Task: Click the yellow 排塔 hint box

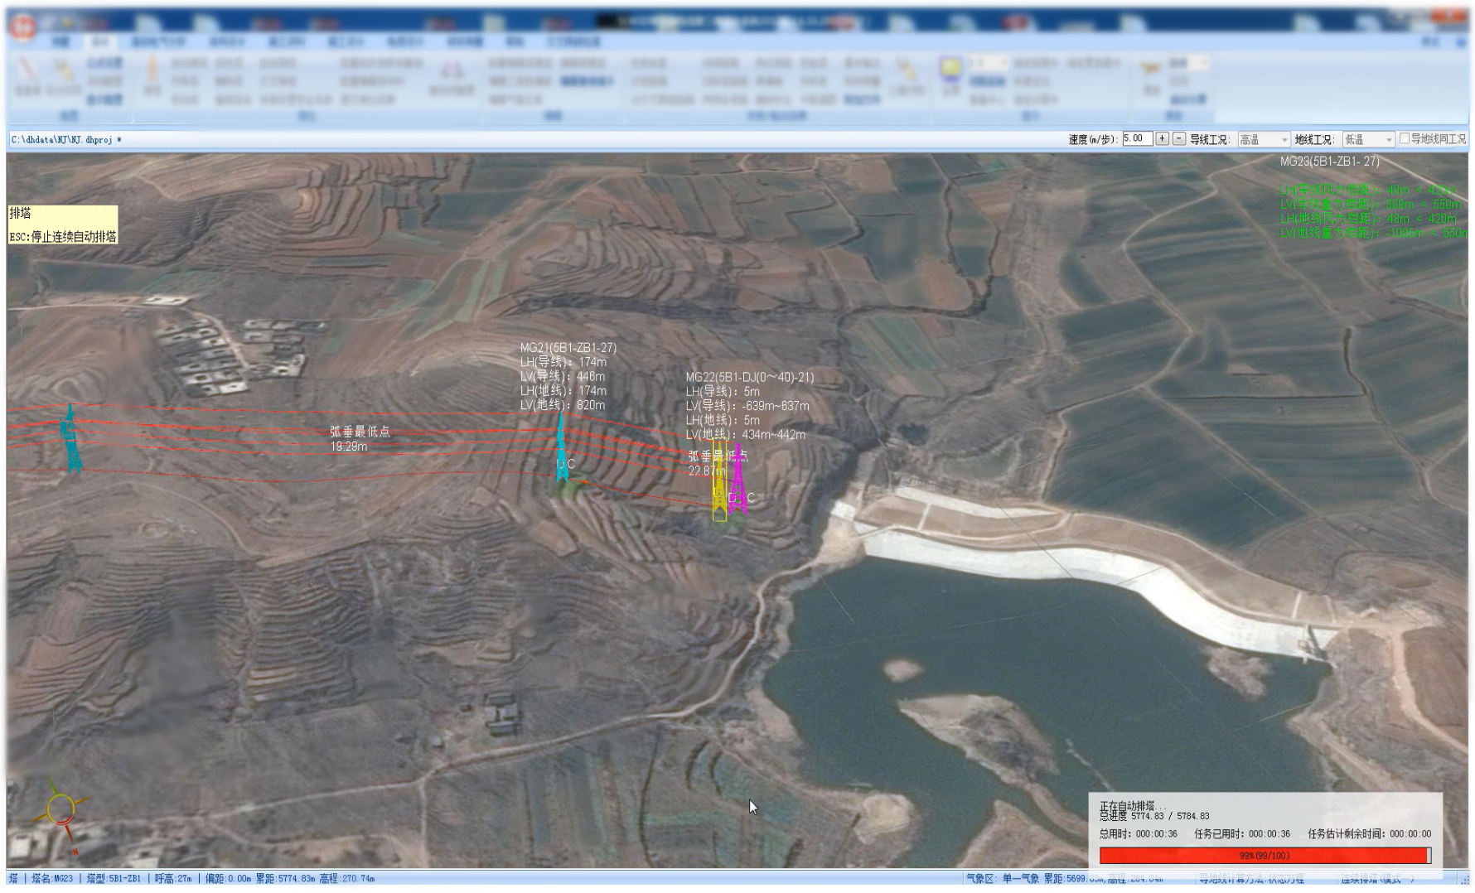Action: pos(63,224)
